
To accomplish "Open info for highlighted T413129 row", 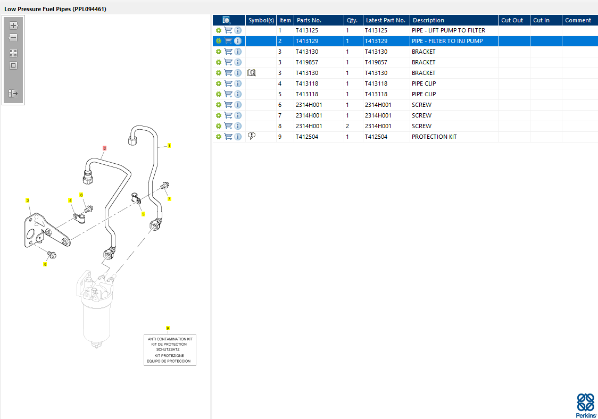I will point(238,41).
